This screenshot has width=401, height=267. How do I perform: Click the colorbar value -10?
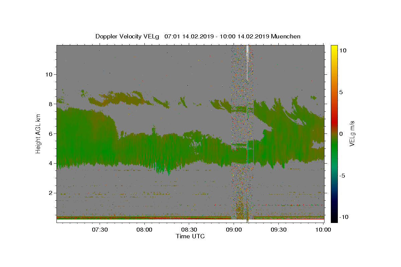(x=344, y=217)
